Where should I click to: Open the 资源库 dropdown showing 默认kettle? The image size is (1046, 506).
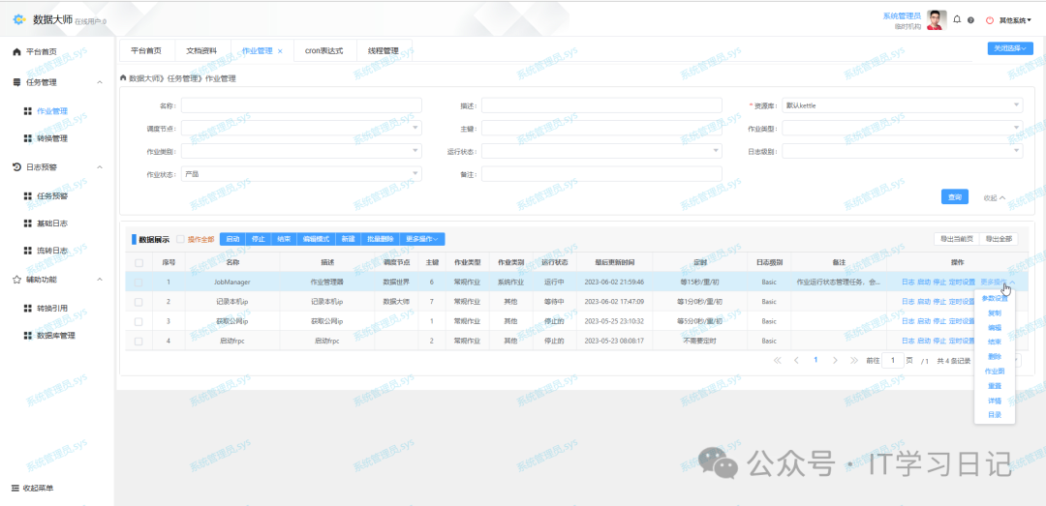(x=902, y=105)
